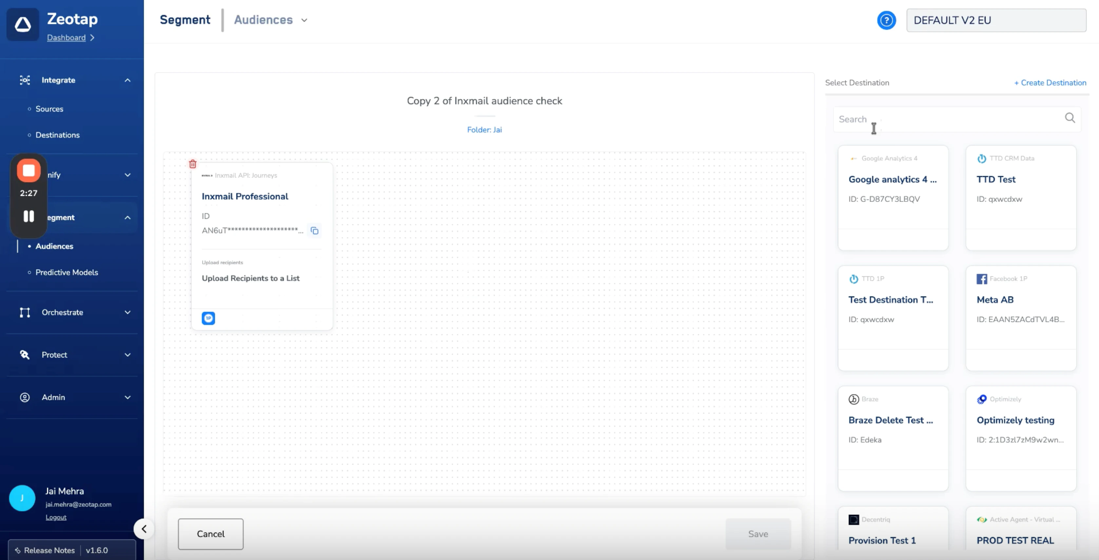Viewport: 1099px width, 560px height.
Task: Open Predictive Models menu item
Action: pyautogui.click(x=67, y=272)
